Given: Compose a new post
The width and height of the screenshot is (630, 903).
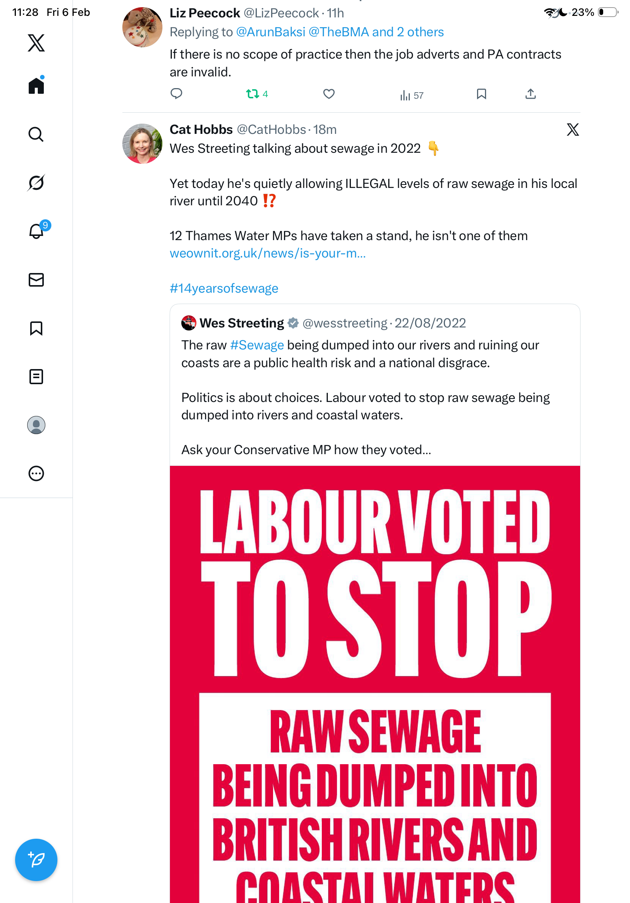Looking at the screenshot, I should (36, 860).
